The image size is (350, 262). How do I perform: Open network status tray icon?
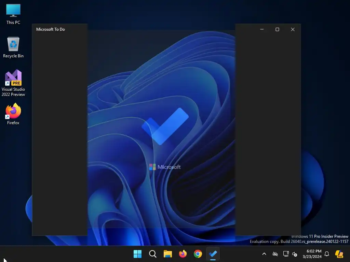pos(286,254)
